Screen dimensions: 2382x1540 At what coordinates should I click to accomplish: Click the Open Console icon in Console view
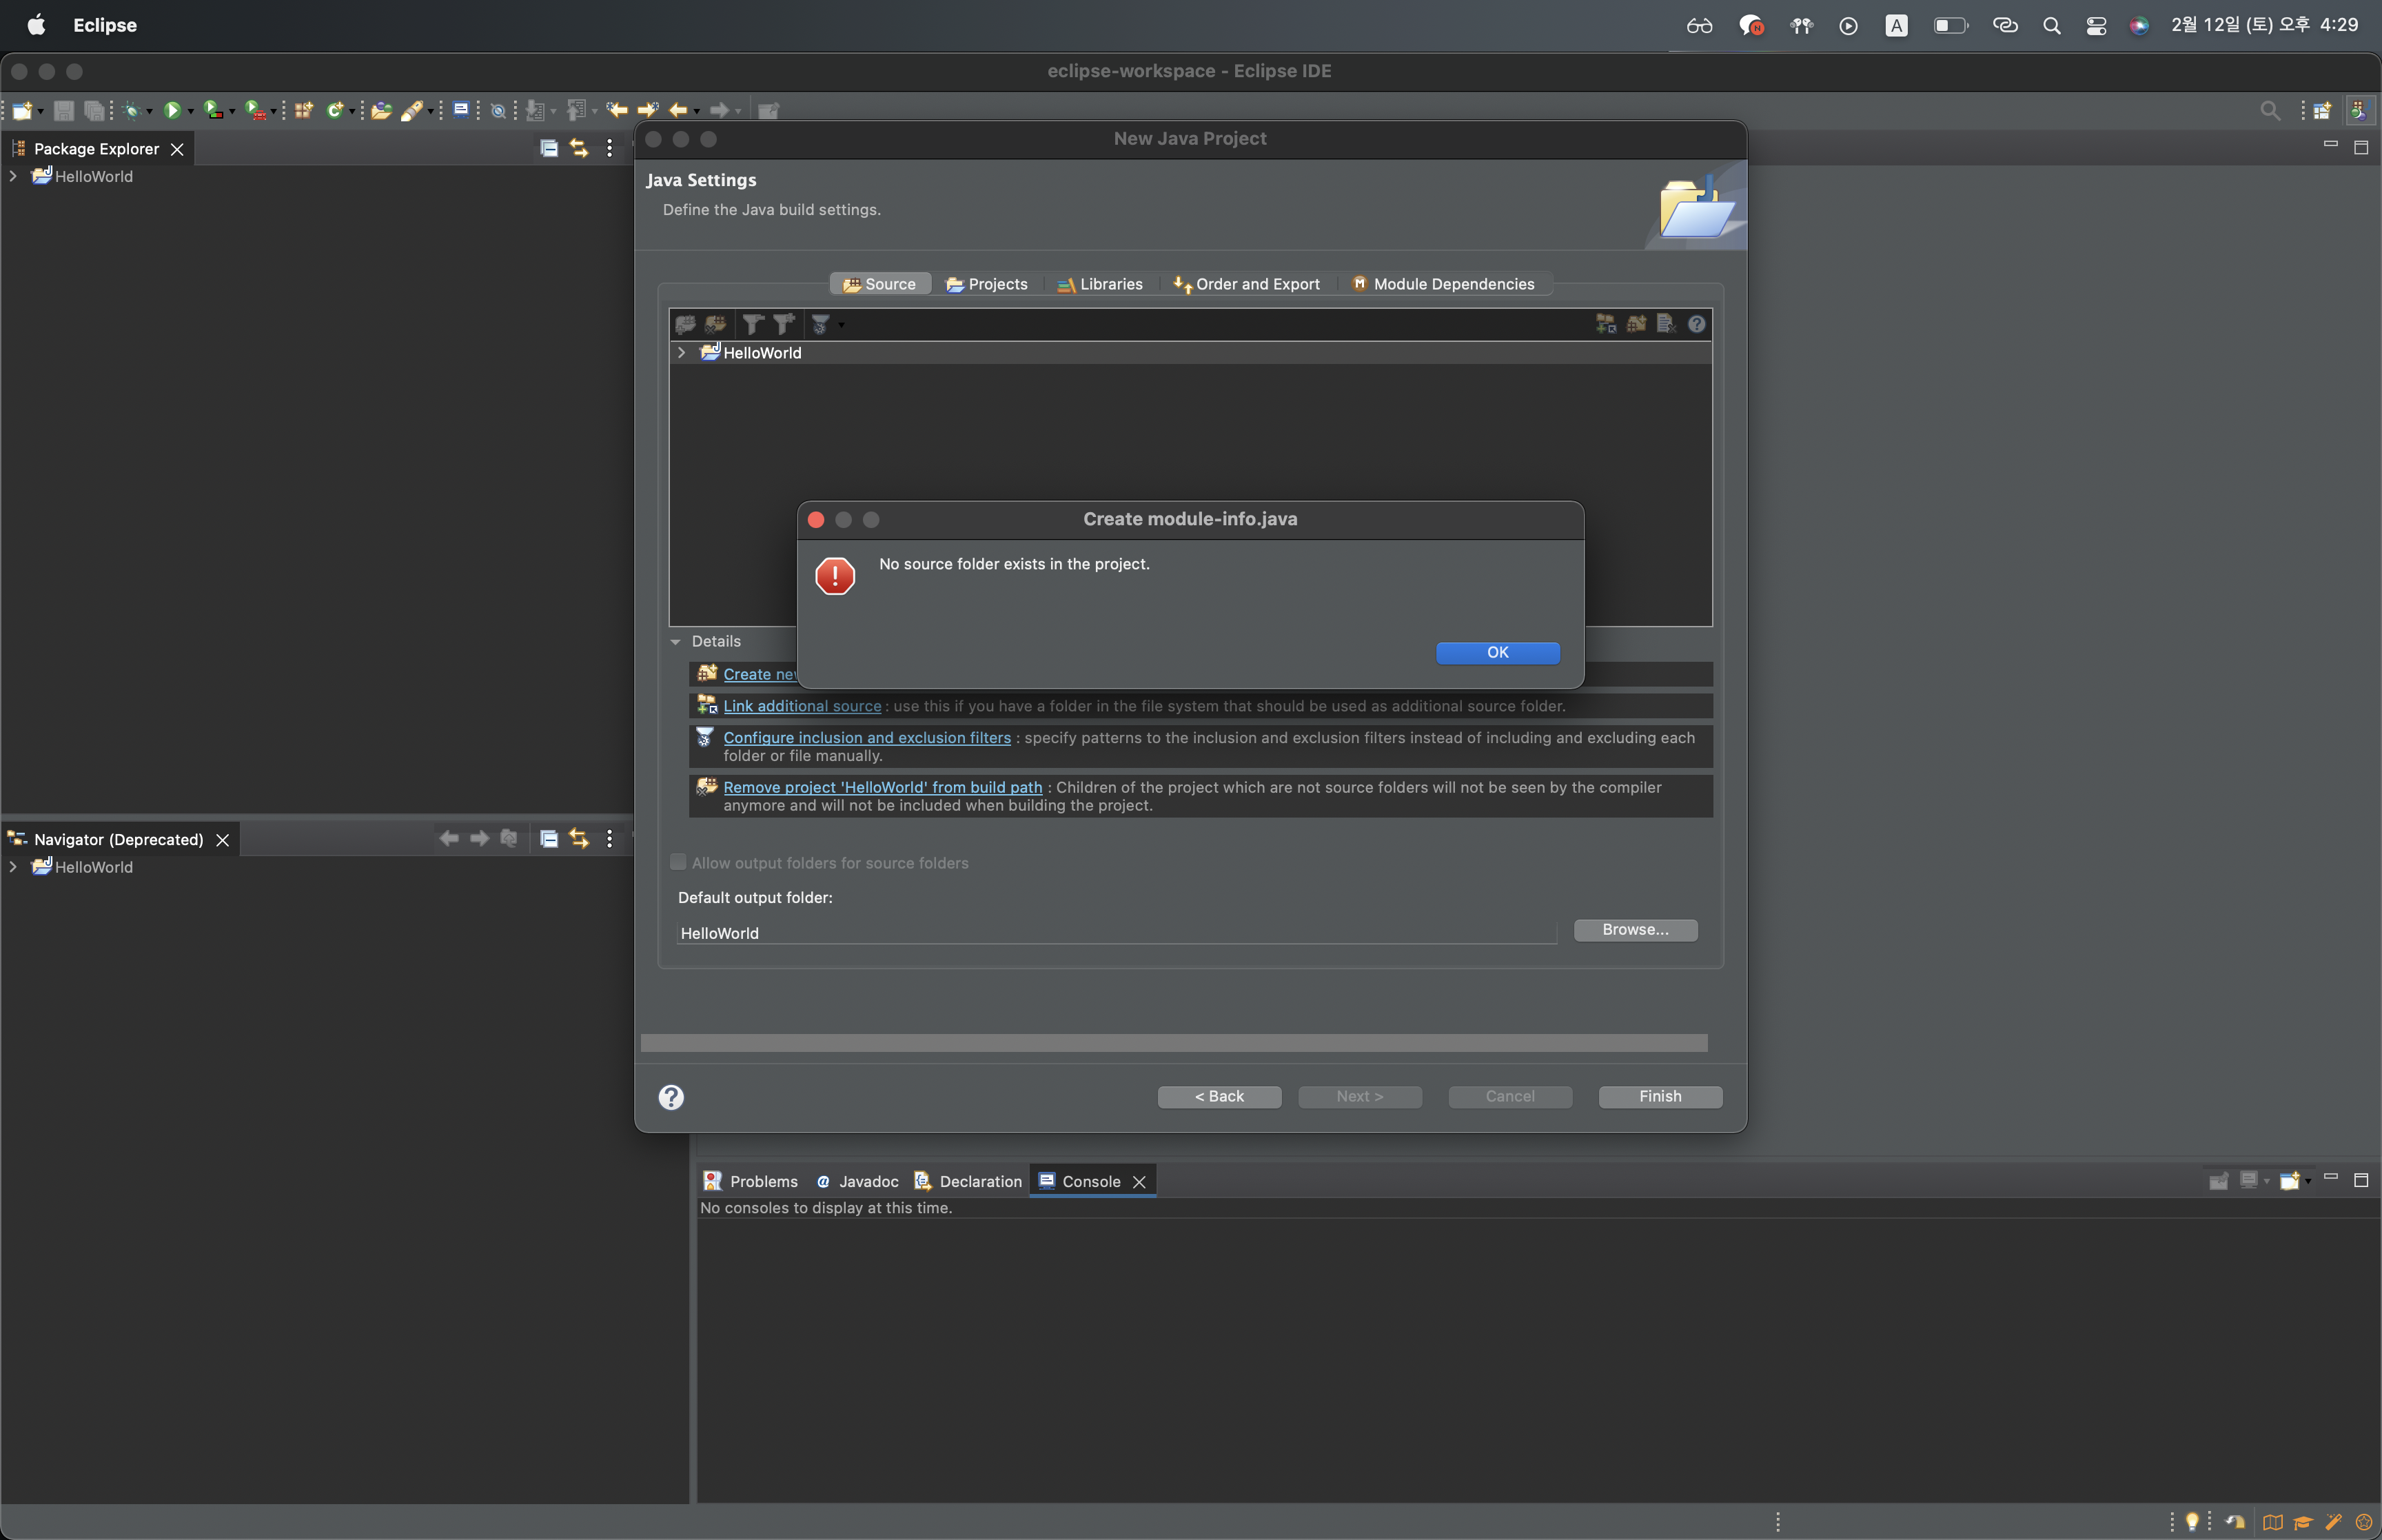2289,1181
